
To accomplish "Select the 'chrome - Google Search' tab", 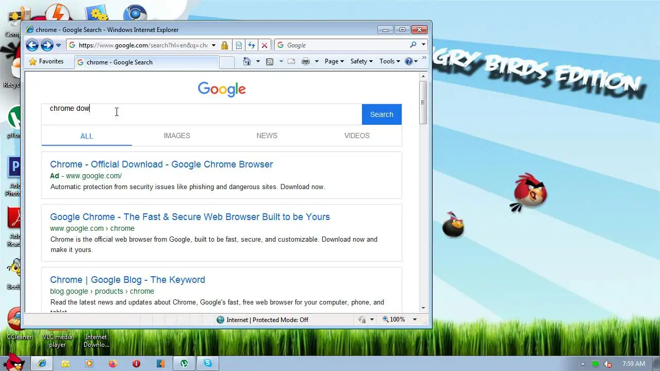I will [146, 62].
